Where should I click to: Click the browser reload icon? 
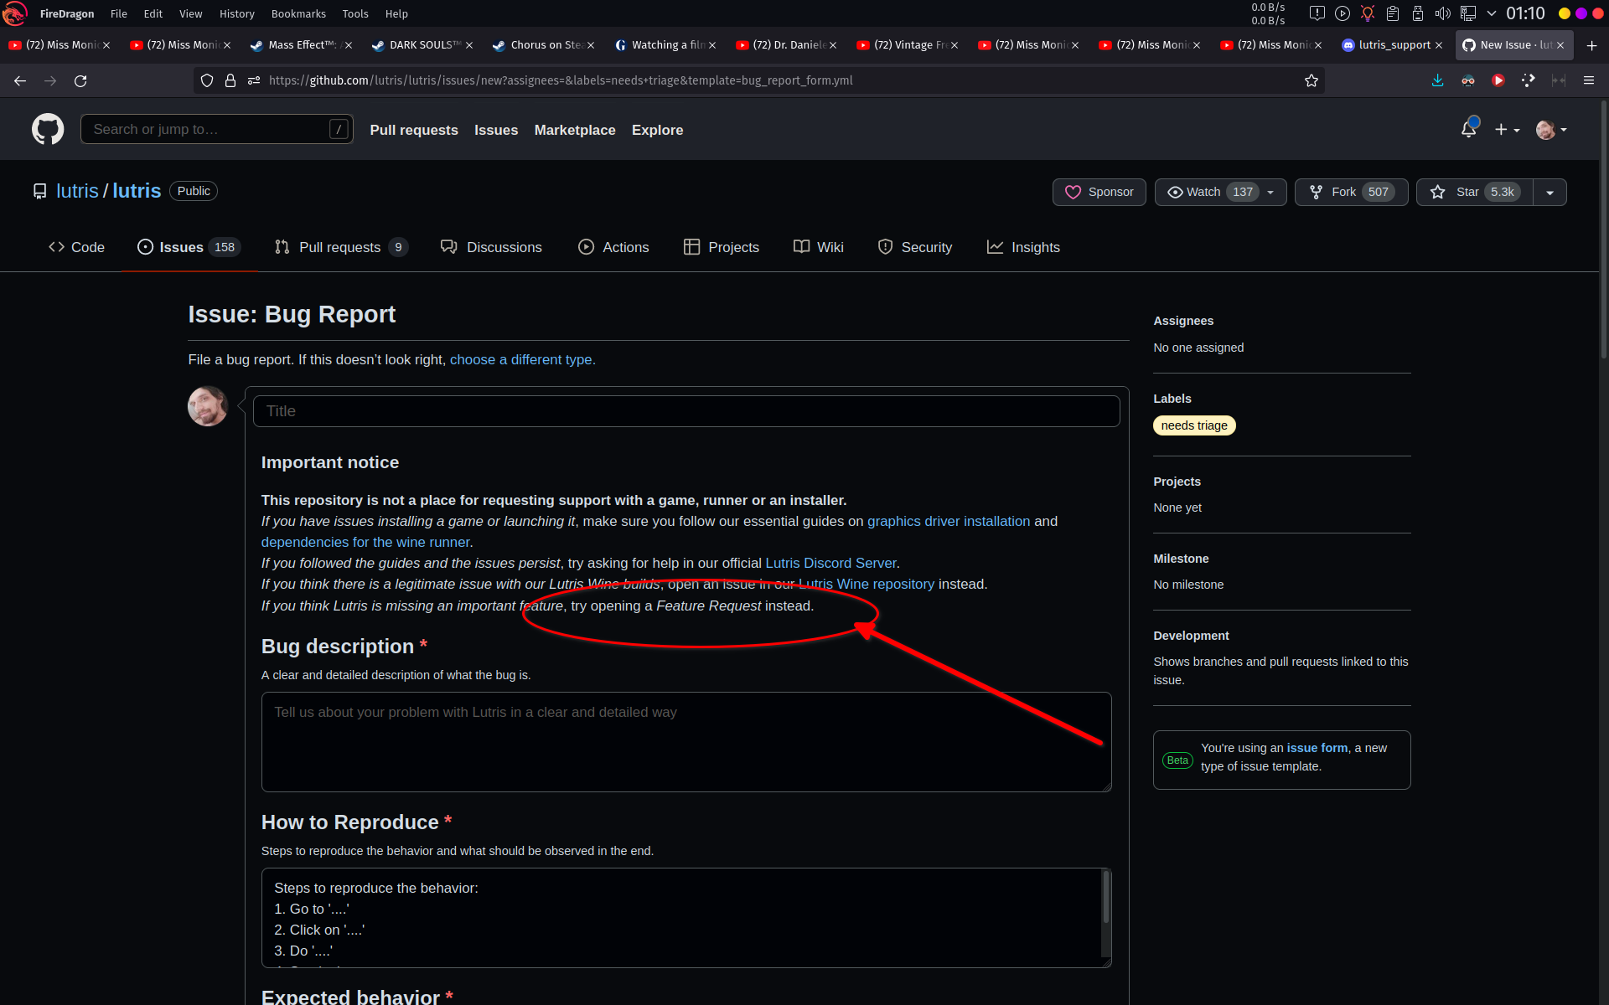coord(80,80)
